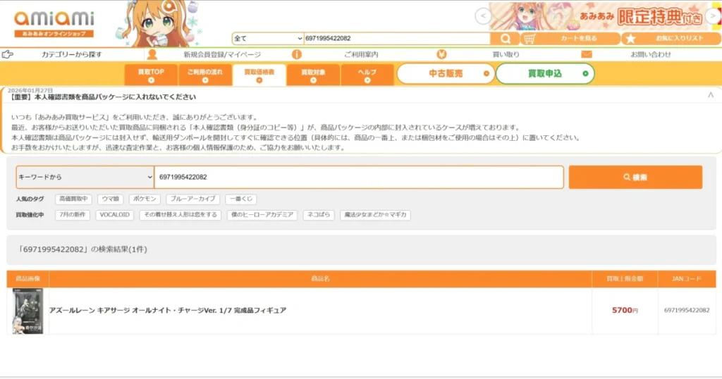This screenshot has height=379, width=722.
Task: Open the キーワードから search type dropdown
Action: click(x=85, y=177)
